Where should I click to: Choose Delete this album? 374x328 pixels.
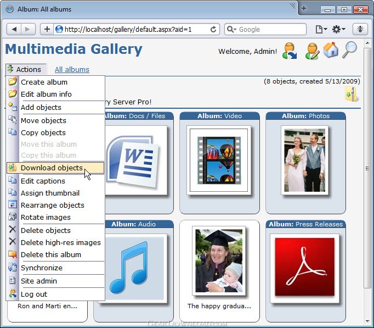[55, 255]
